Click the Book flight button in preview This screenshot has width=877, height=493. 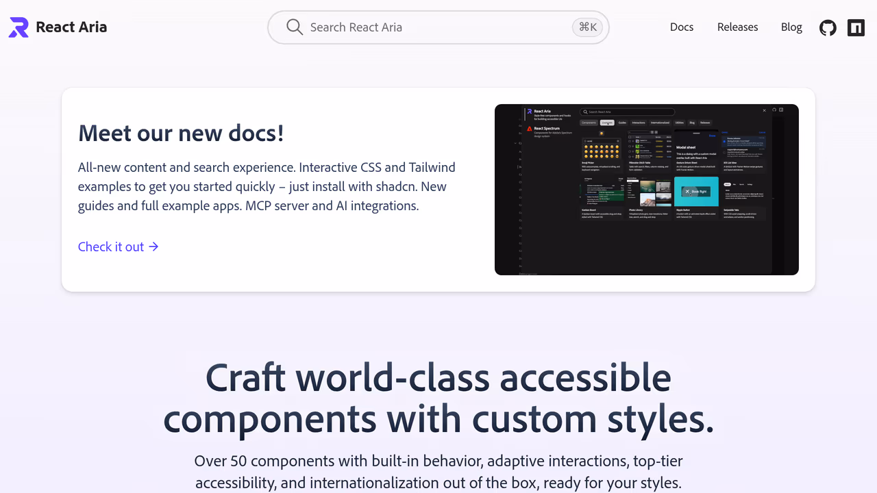point(696,192)
